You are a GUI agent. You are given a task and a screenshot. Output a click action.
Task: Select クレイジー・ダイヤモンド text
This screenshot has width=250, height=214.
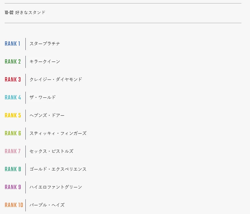56,80
